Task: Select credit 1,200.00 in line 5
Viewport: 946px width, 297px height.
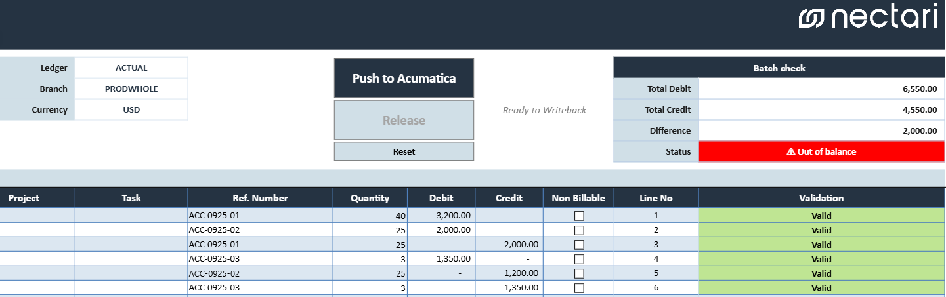Action: pyautogui.click(x=509, y=273)
